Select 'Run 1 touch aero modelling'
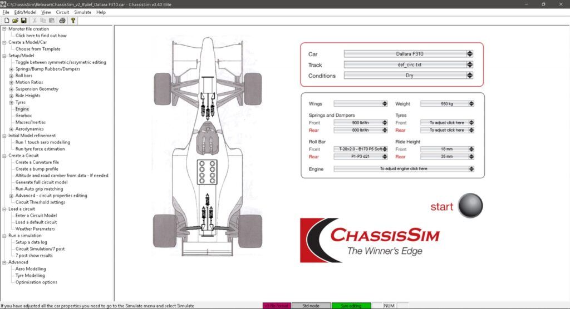 click(x=42, y=142)
